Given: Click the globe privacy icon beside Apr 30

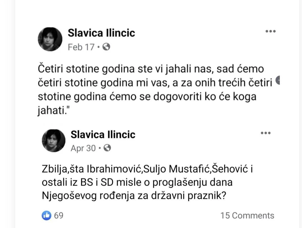Looking at the screenshot, I should [107, 148].
